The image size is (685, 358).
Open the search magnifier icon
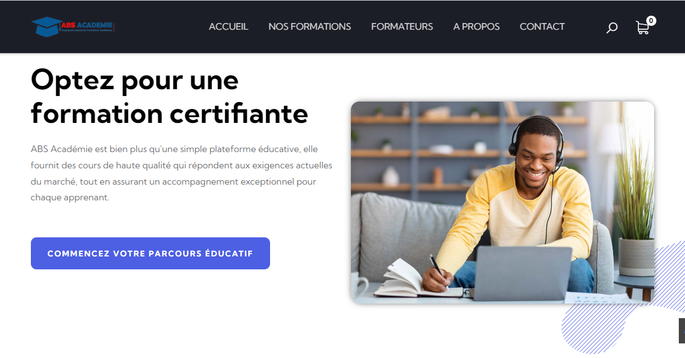coord(612,27)
